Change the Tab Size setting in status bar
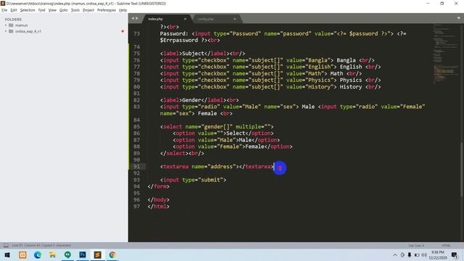 (416, 245)
